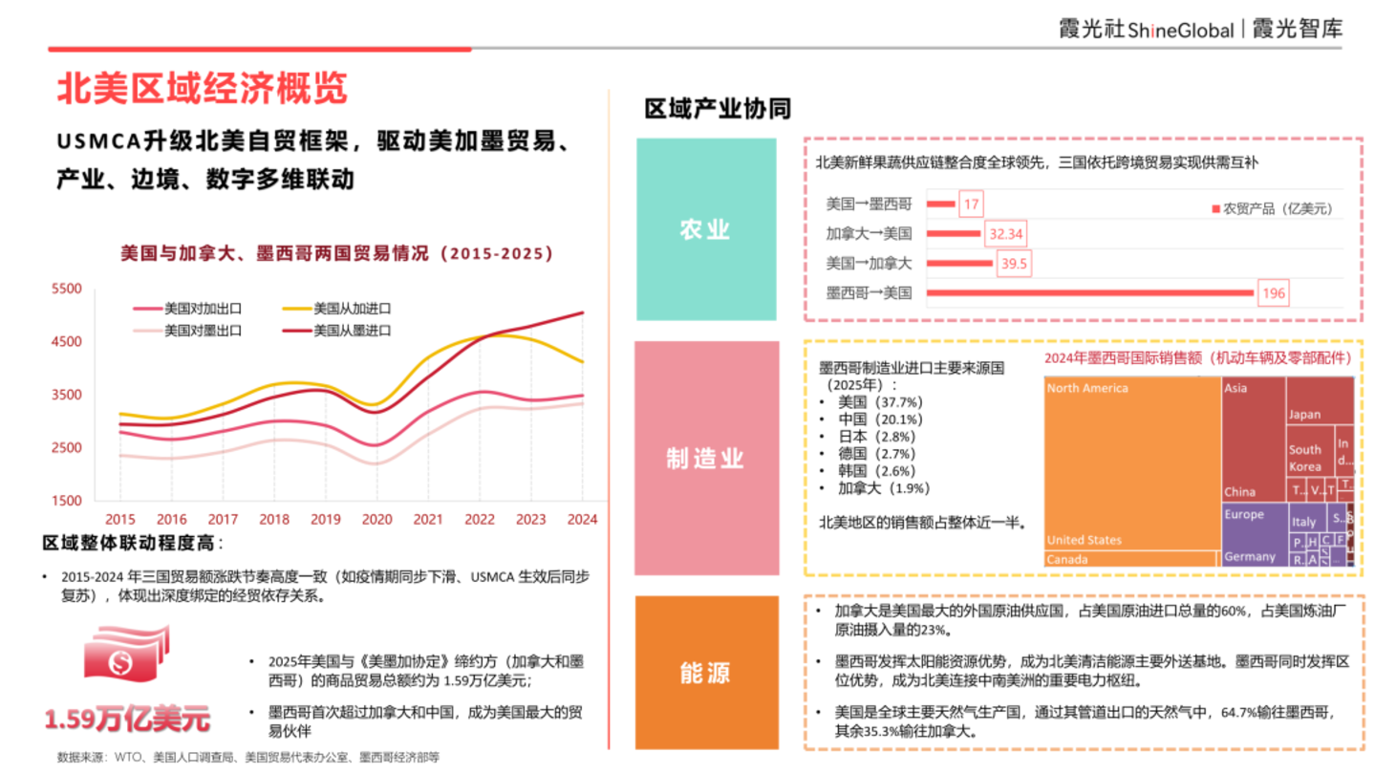Click the yellow legend line for 美国从加进口
Screen dimensions: 1375x774
(x=298, y=309)
